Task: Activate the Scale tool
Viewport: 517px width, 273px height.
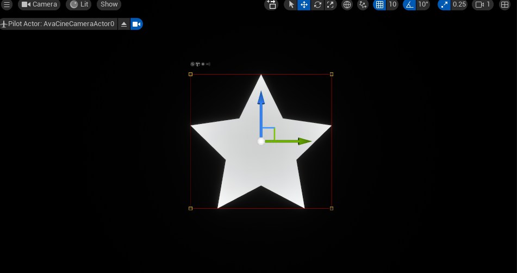Action: coord(330,4)
